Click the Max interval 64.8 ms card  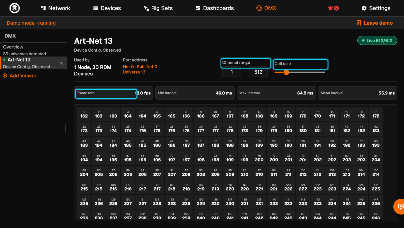[x=276, y=93]
